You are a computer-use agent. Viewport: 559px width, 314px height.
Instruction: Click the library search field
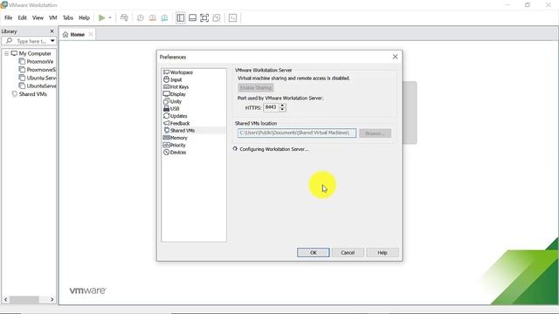pyautogui.click(x=29, y=41)
